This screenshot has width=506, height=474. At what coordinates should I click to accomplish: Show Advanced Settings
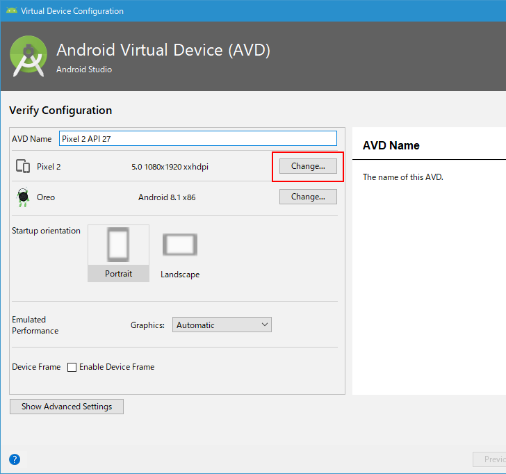tap(67, 407)
